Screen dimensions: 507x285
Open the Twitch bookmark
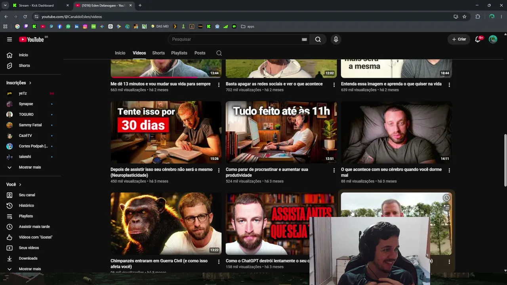[26, 27]
